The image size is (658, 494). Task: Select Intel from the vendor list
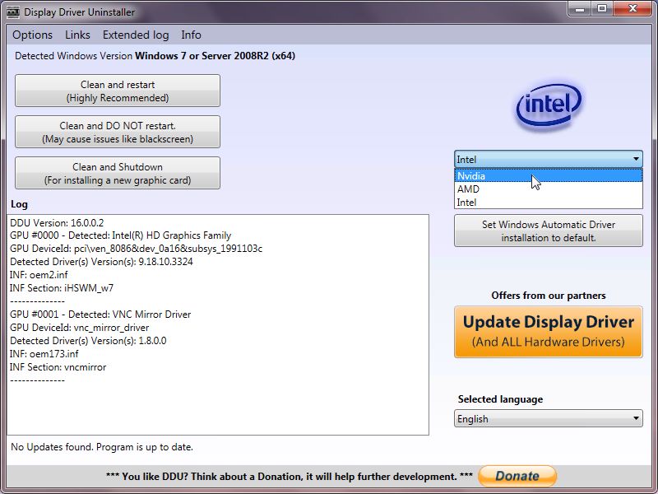pyautogui.click(x=526, y=202)
